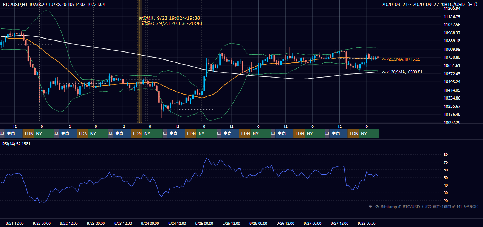Click price axis label 10097.29
The image size is (483, 227).
point(452,123)
